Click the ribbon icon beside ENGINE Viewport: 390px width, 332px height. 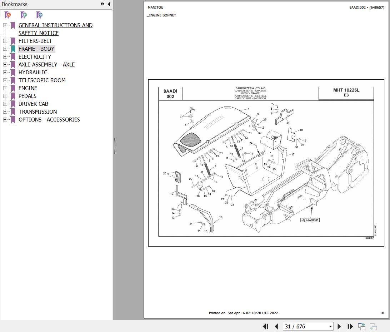pos(13,88)
